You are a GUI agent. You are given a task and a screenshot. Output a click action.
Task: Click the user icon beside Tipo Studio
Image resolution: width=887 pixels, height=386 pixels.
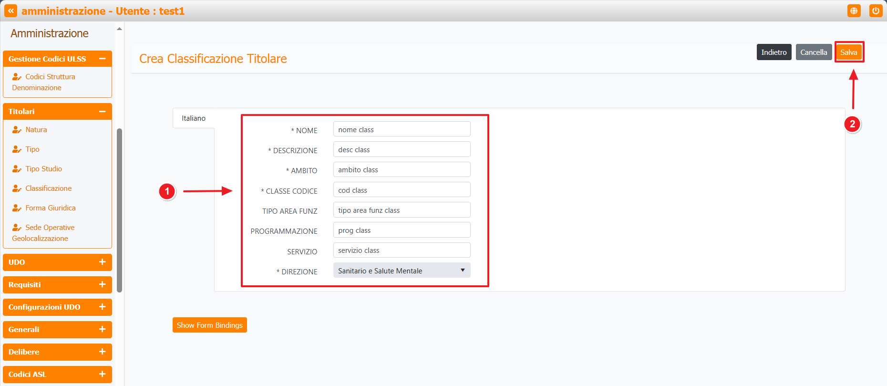pos(17,169)
